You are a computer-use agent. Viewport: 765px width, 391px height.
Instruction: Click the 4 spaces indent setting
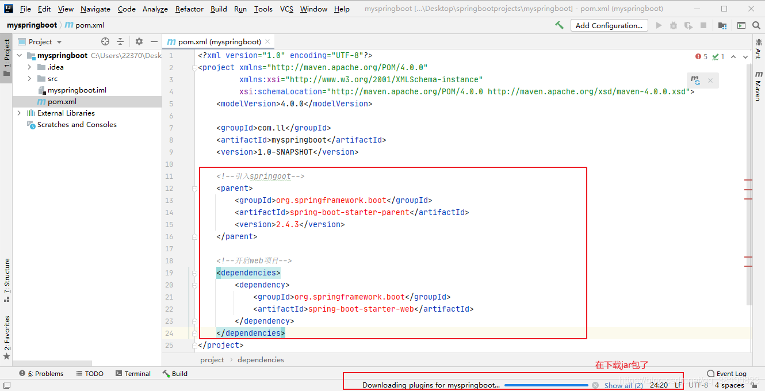tap(729, 385)
